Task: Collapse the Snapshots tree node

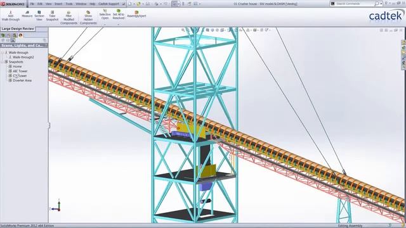Action: [x=3, y=62]
